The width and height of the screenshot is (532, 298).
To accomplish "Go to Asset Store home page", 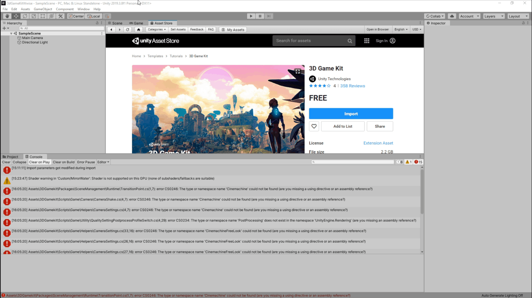I will (139, 29).
